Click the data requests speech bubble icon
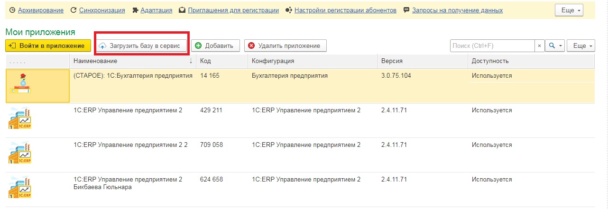 406,10
